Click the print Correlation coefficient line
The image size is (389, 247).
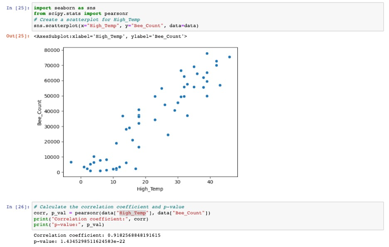coord(91,219)
